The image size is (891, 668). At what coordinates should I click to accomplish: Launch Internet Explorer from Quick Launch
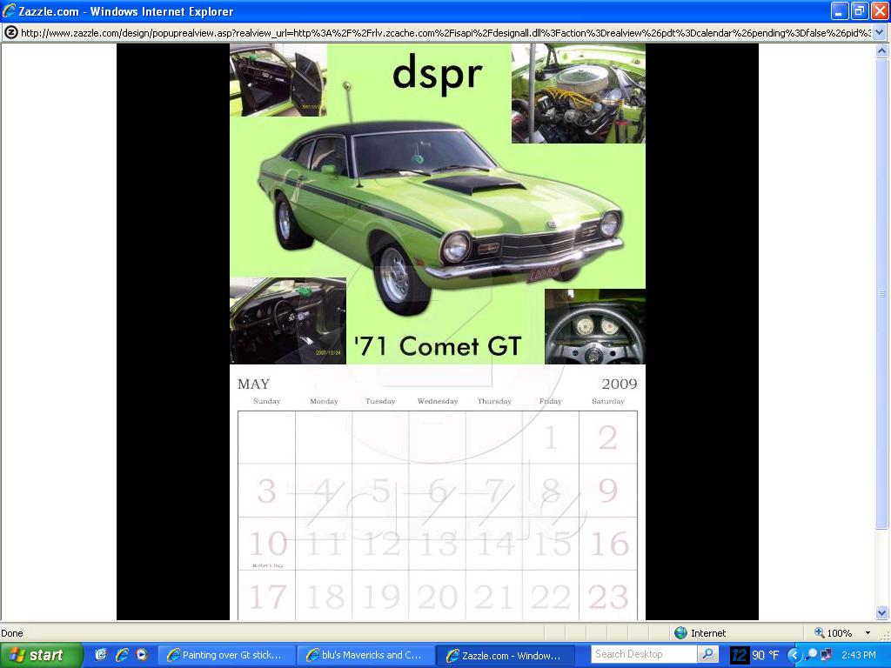[121, 655]
